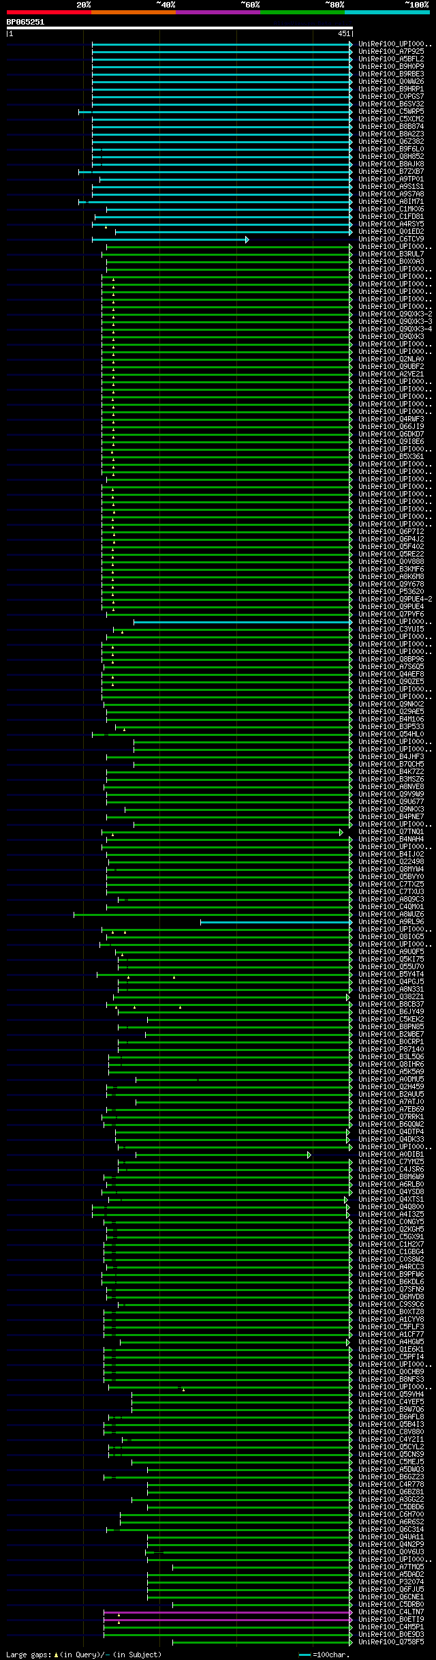This screenshot has height=1660, width=436.
Task: Select label UniRef100_P87140
Action: tap(391, 1050)
